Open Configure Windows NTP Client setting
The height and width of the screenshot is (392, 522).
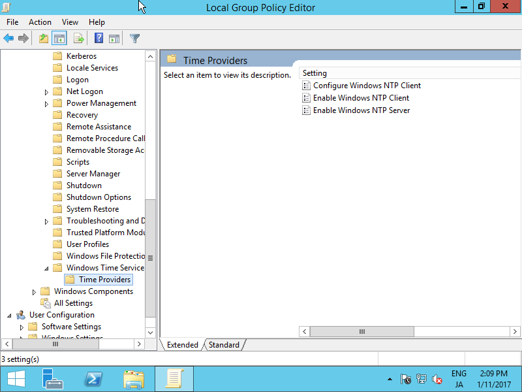tap(366, 85)
